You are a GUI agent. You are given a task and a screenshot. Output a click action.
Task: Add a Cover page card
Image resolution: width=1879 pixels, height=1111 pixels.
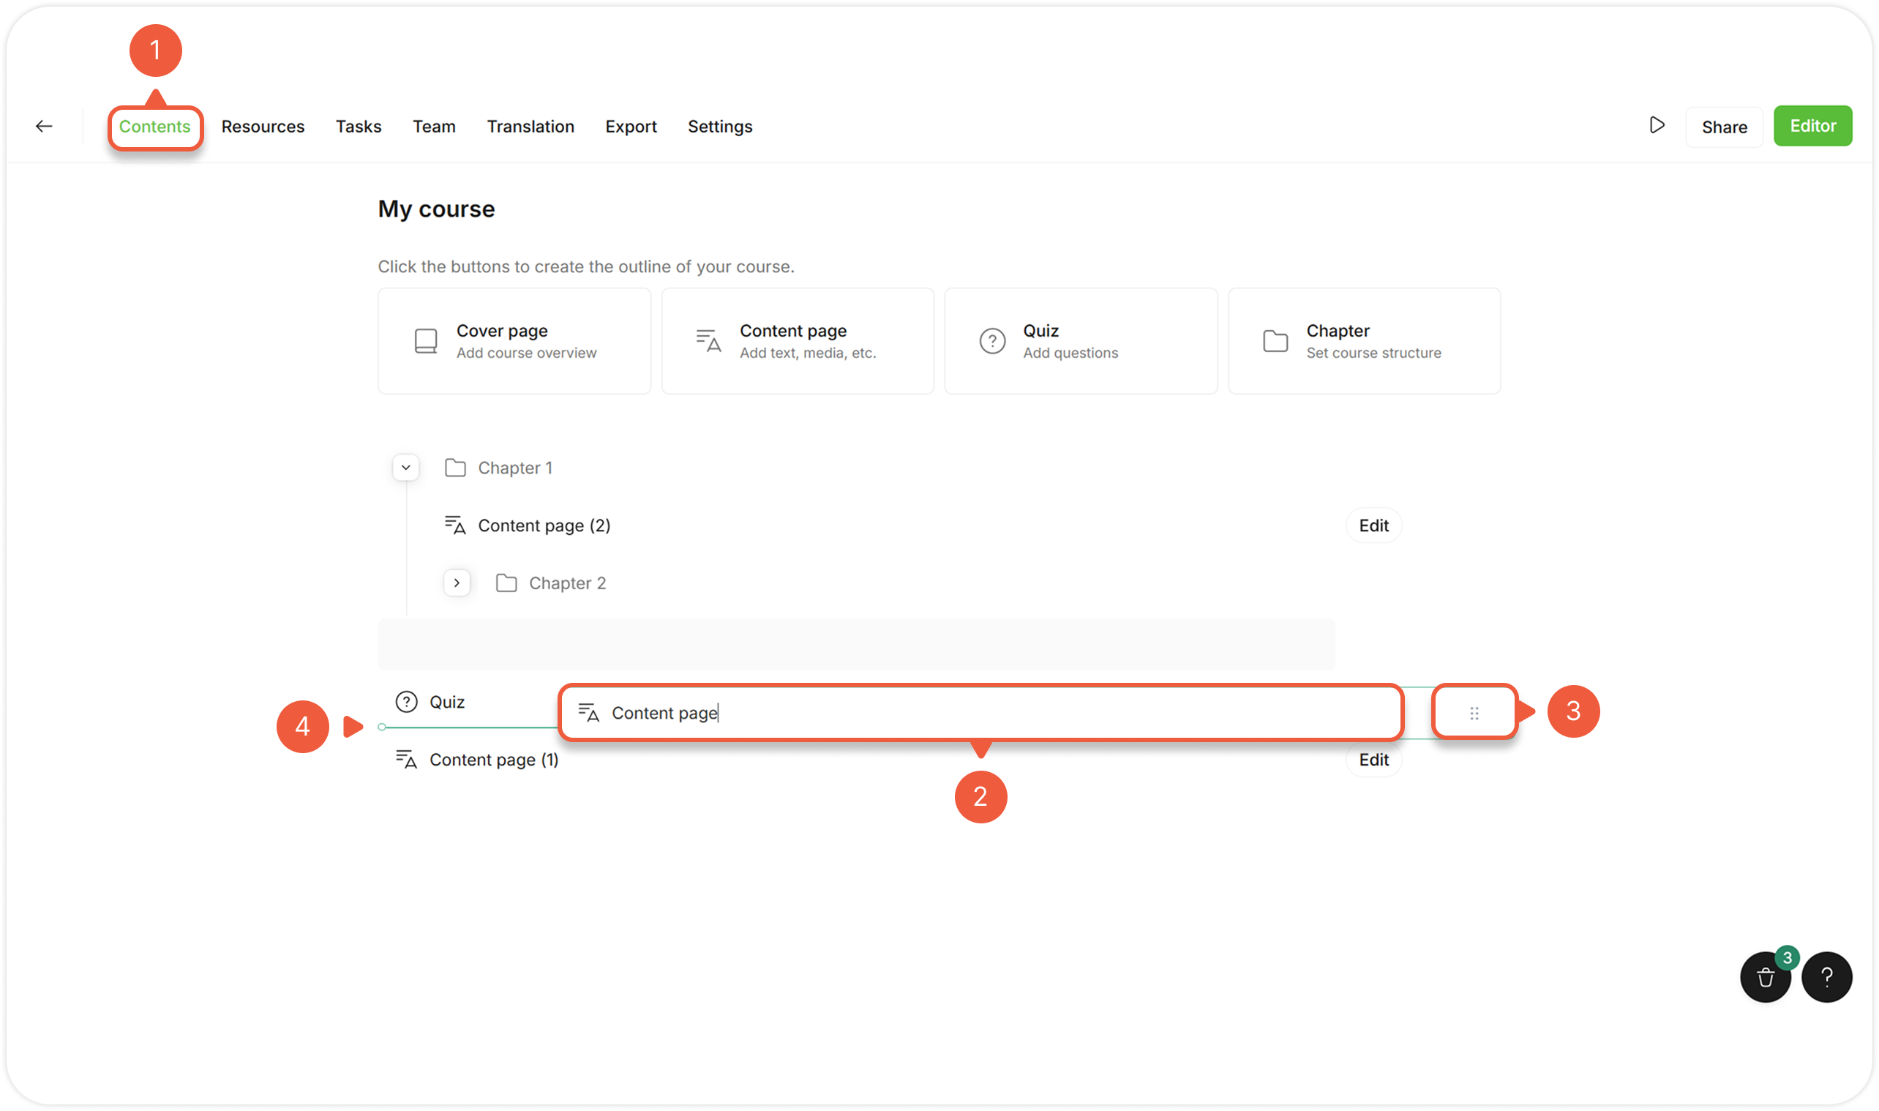click(514, 341)
